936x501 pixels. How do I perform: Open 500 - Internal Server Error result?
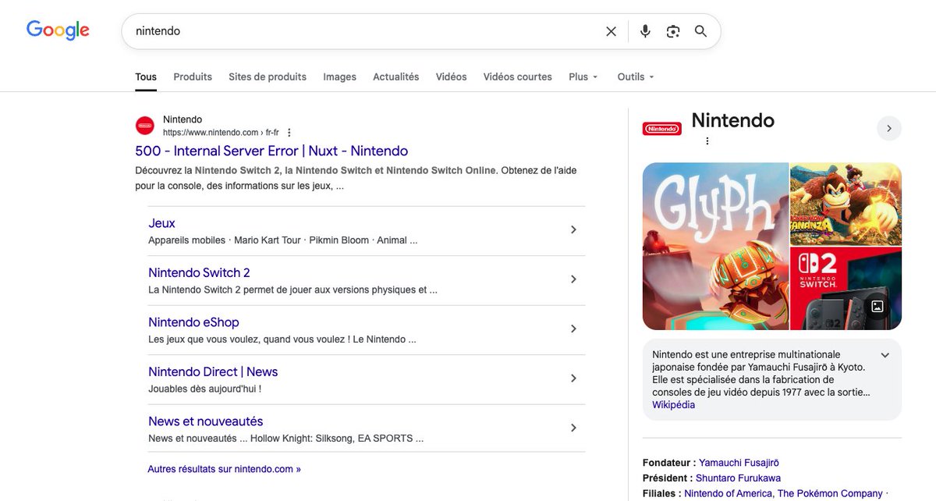point(271,151)
